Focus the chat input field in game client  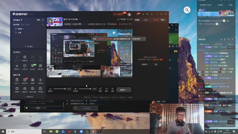(44, 108)
